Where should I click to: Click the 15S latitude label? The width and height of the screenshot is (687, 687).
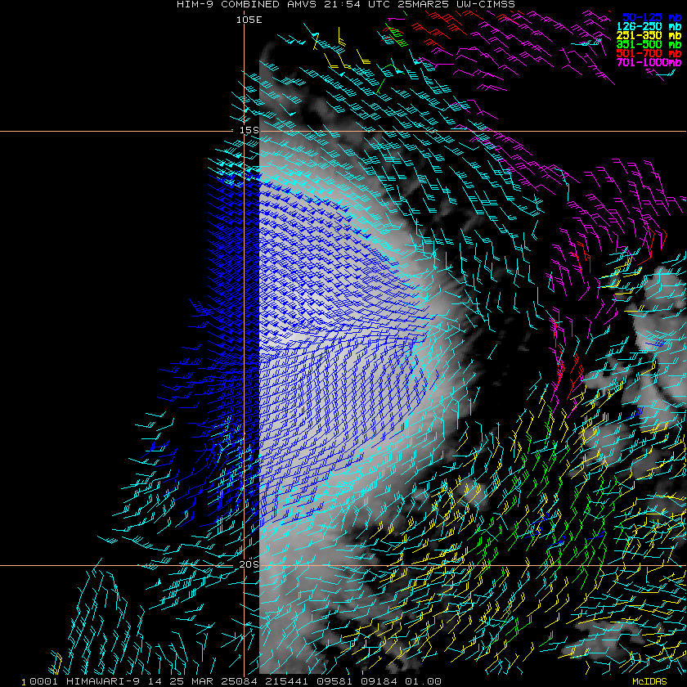tap(249, 130)
